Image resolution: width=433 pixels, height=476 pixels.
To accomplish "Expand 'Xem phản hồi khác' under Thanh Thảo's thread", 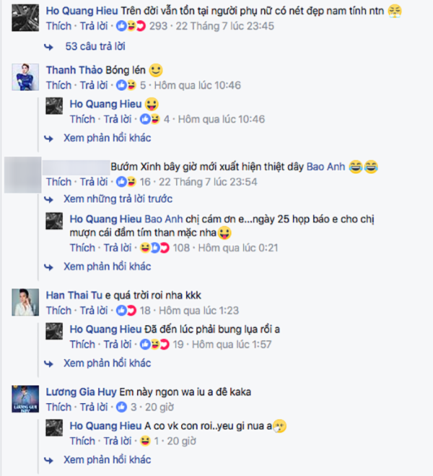I will [108, 138].
